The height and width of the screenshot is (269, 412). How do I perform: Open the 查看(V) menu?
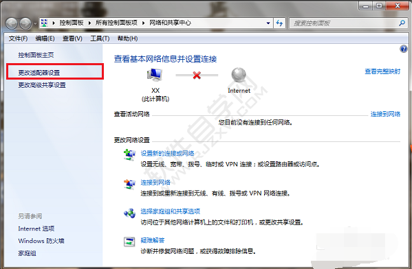pos(72,38)
